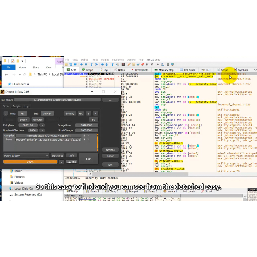Expand the Quick Access Toolbar customize arrow
Image resolution: width=257 pixels, height=257 pixels.
tap(22, 61)
